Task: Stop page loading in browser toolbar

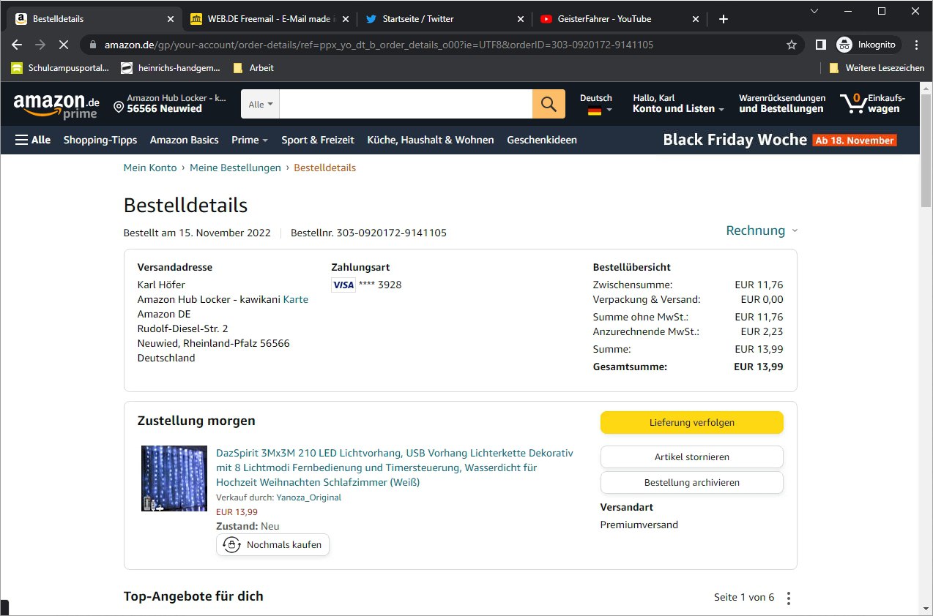Action: coord(63,45)
